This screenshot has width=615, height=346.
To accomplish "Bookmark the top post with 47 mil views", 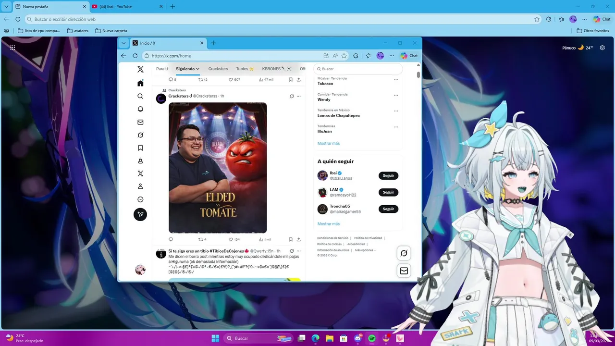I will coord(291,79).
